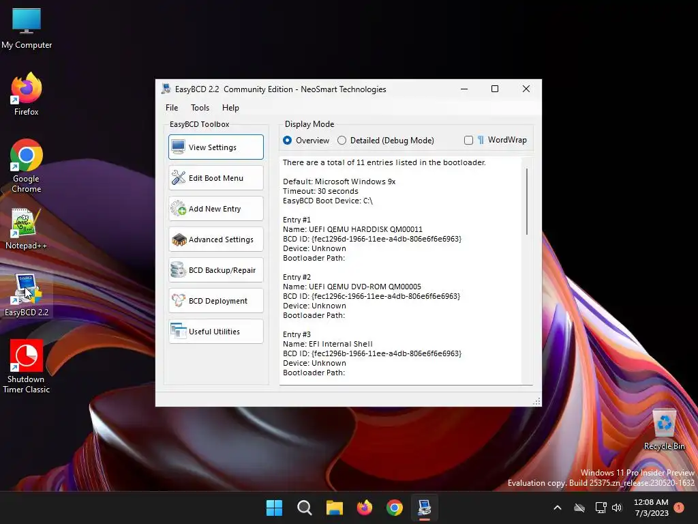The height and width of the screenshot is (524, 698).
Task: Expand hidden system tray icons
Action: pos(558,508)
